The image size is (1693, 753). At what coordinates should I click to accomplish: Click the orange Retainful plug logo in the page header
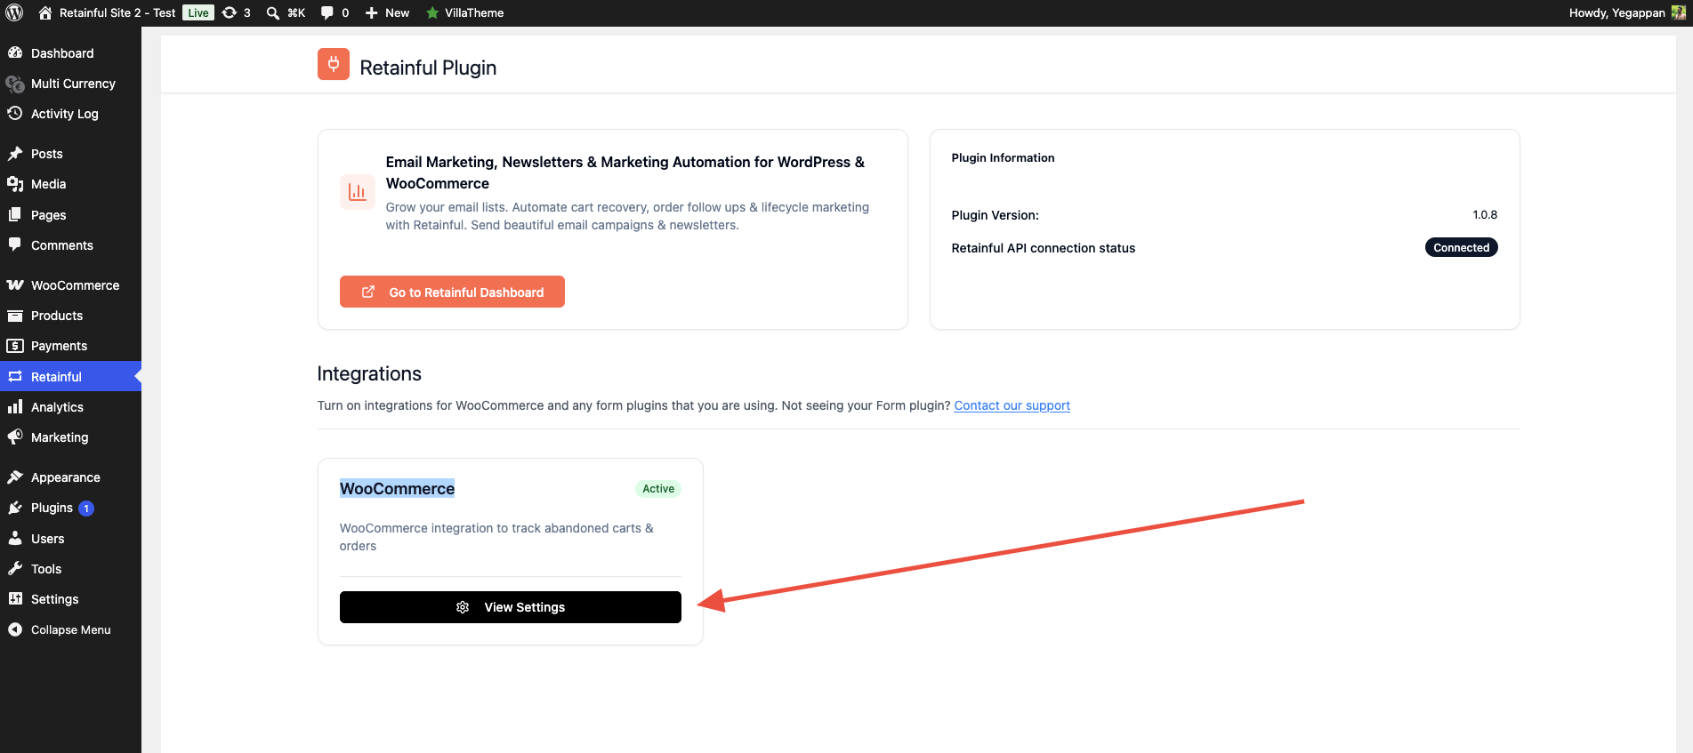click(x=334, y=64)
